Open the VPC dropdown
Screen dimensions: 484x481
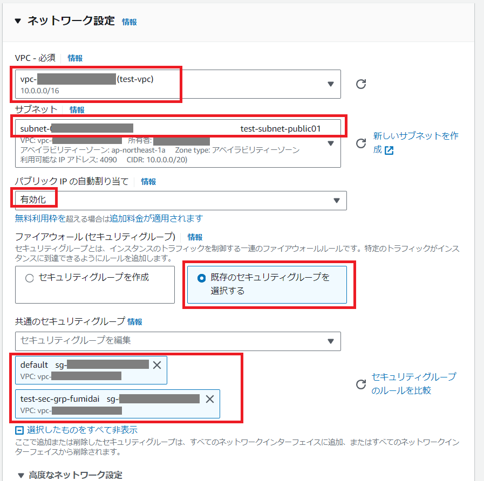[330, 84]
